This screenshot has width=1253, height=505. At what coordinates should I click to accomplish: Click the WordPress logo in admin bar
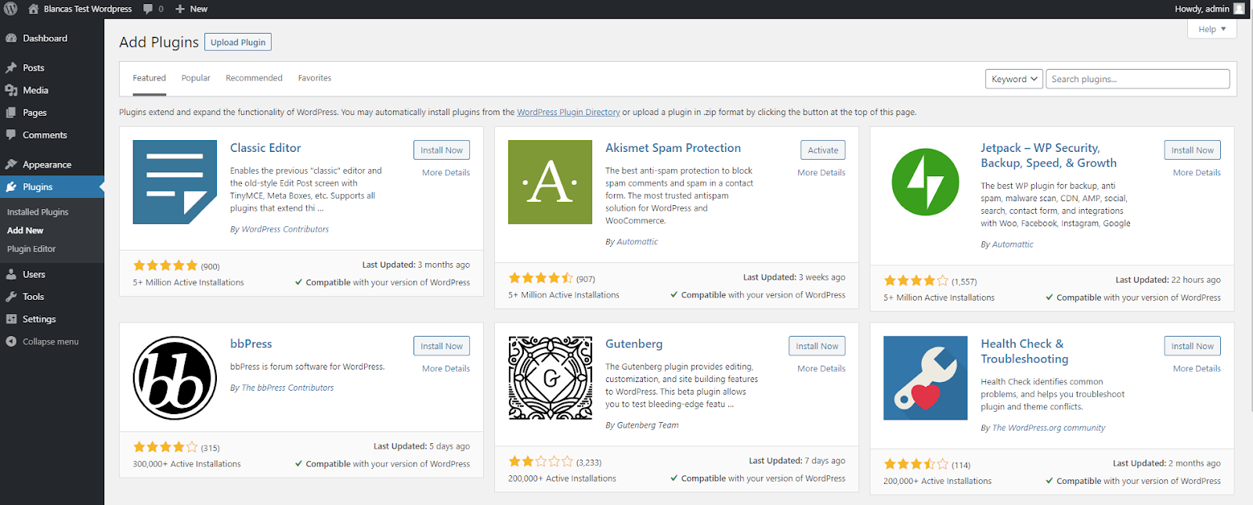tap(10, 9)
